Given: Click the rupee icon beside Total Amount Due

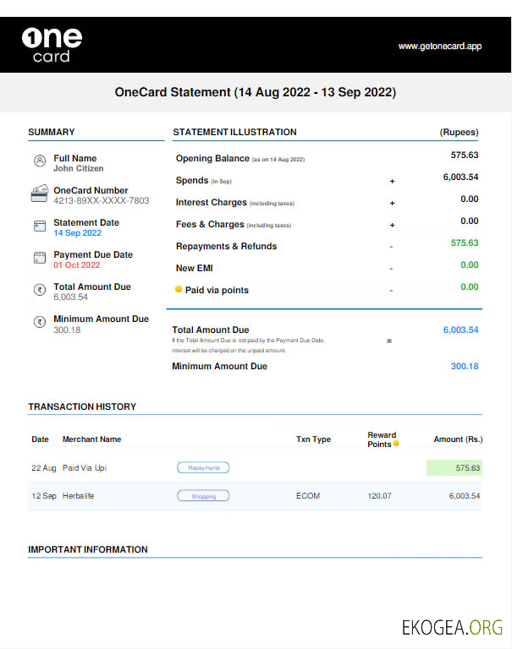Looking at the screenshot, I should click(39, 290).
